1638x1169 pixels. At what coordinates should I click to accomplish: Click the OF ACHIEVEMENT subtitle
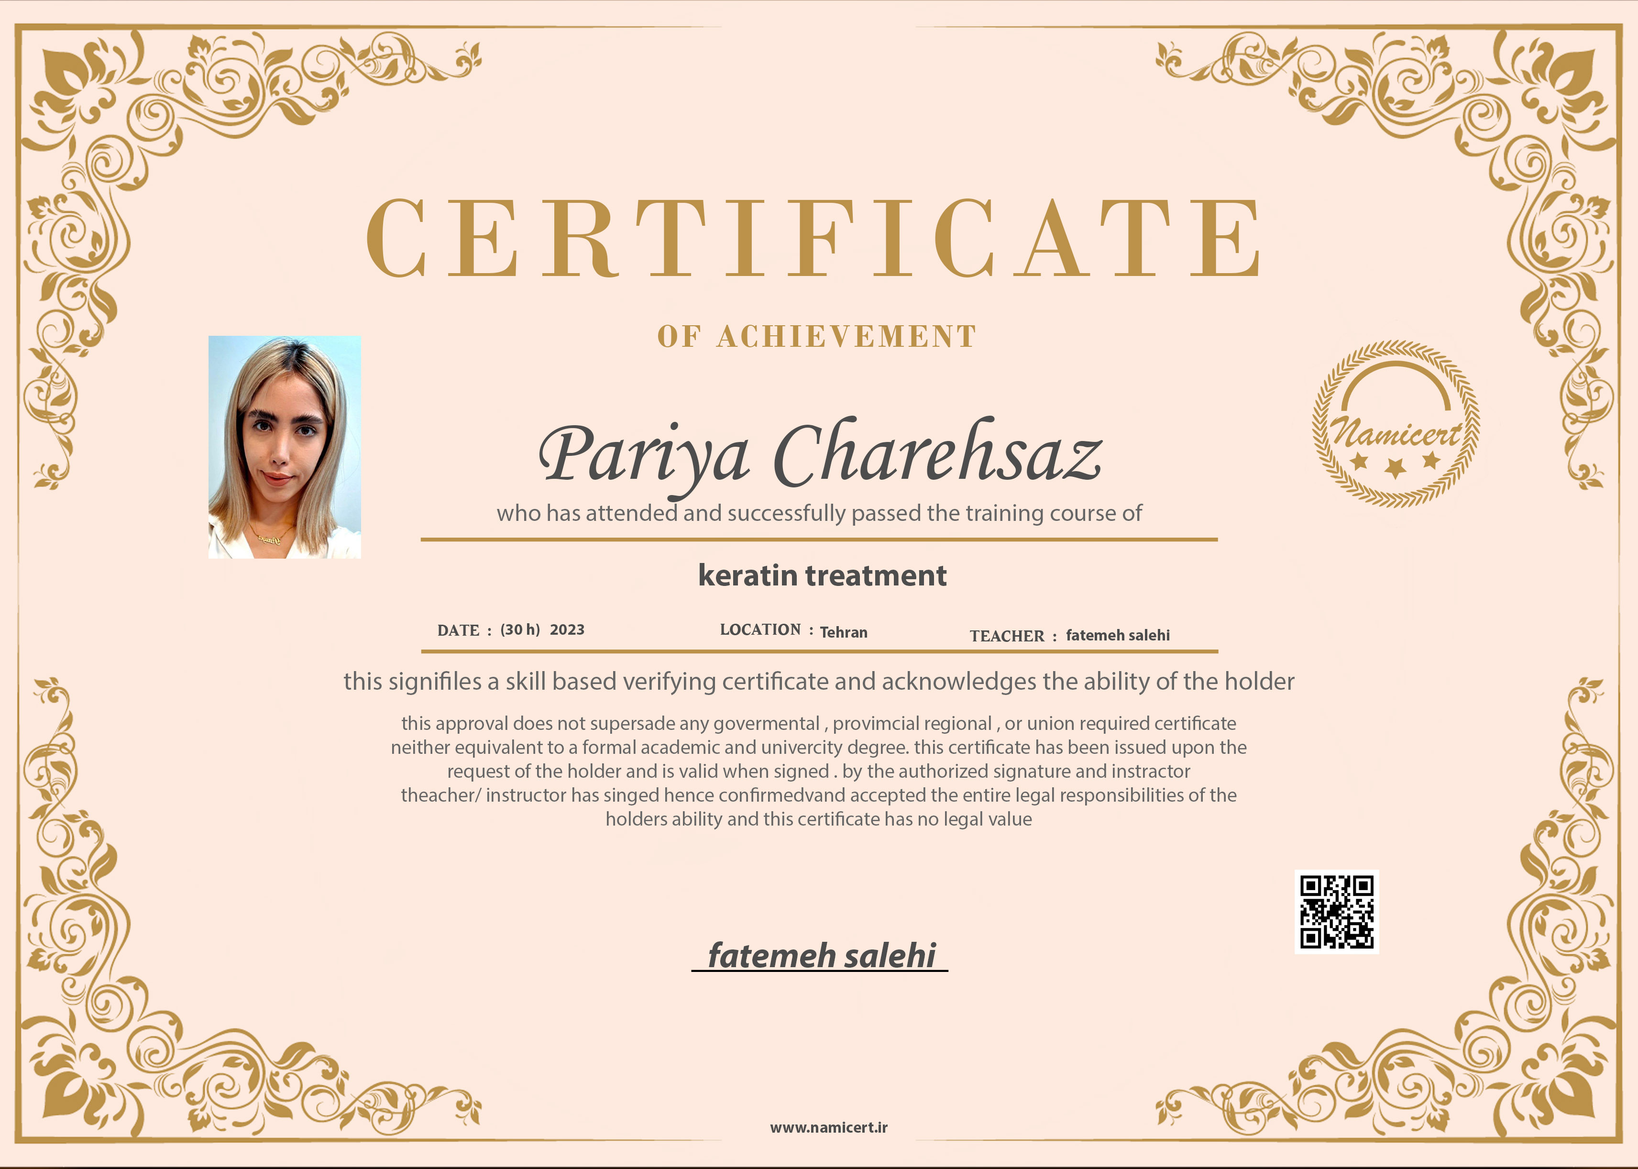click(817, 337)
